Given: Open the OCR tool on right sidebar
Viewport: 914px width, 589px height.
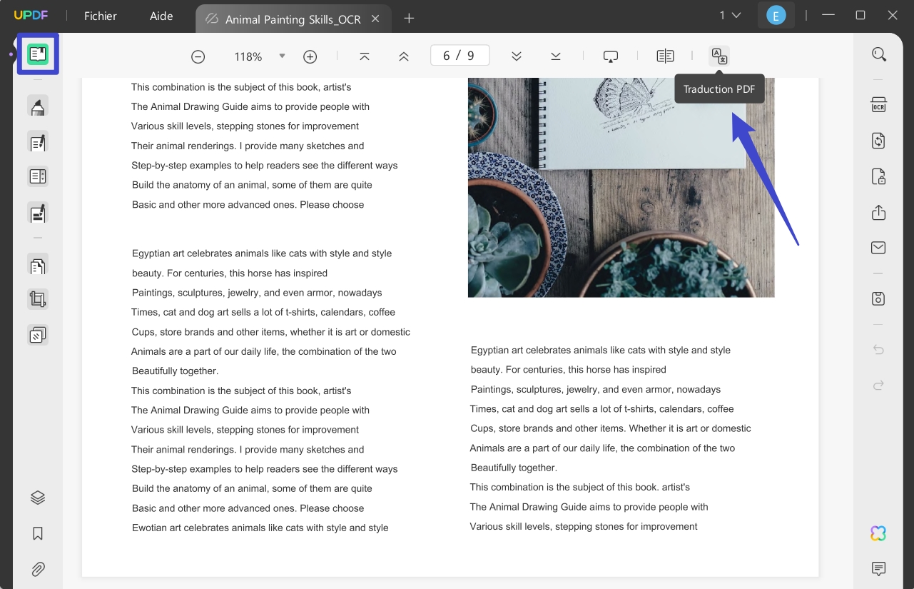Looking at the screenshot, I should (878, 104).
